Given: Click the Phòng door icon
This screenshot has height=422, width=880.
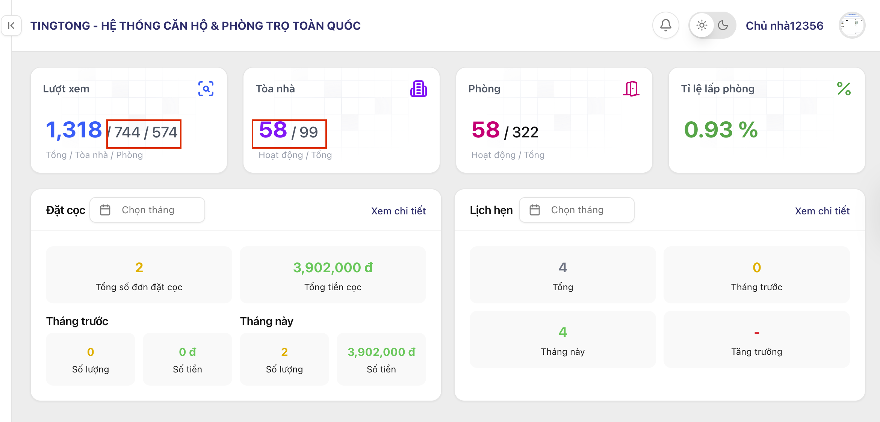Looking at the screenshot, I should [631, 89].
